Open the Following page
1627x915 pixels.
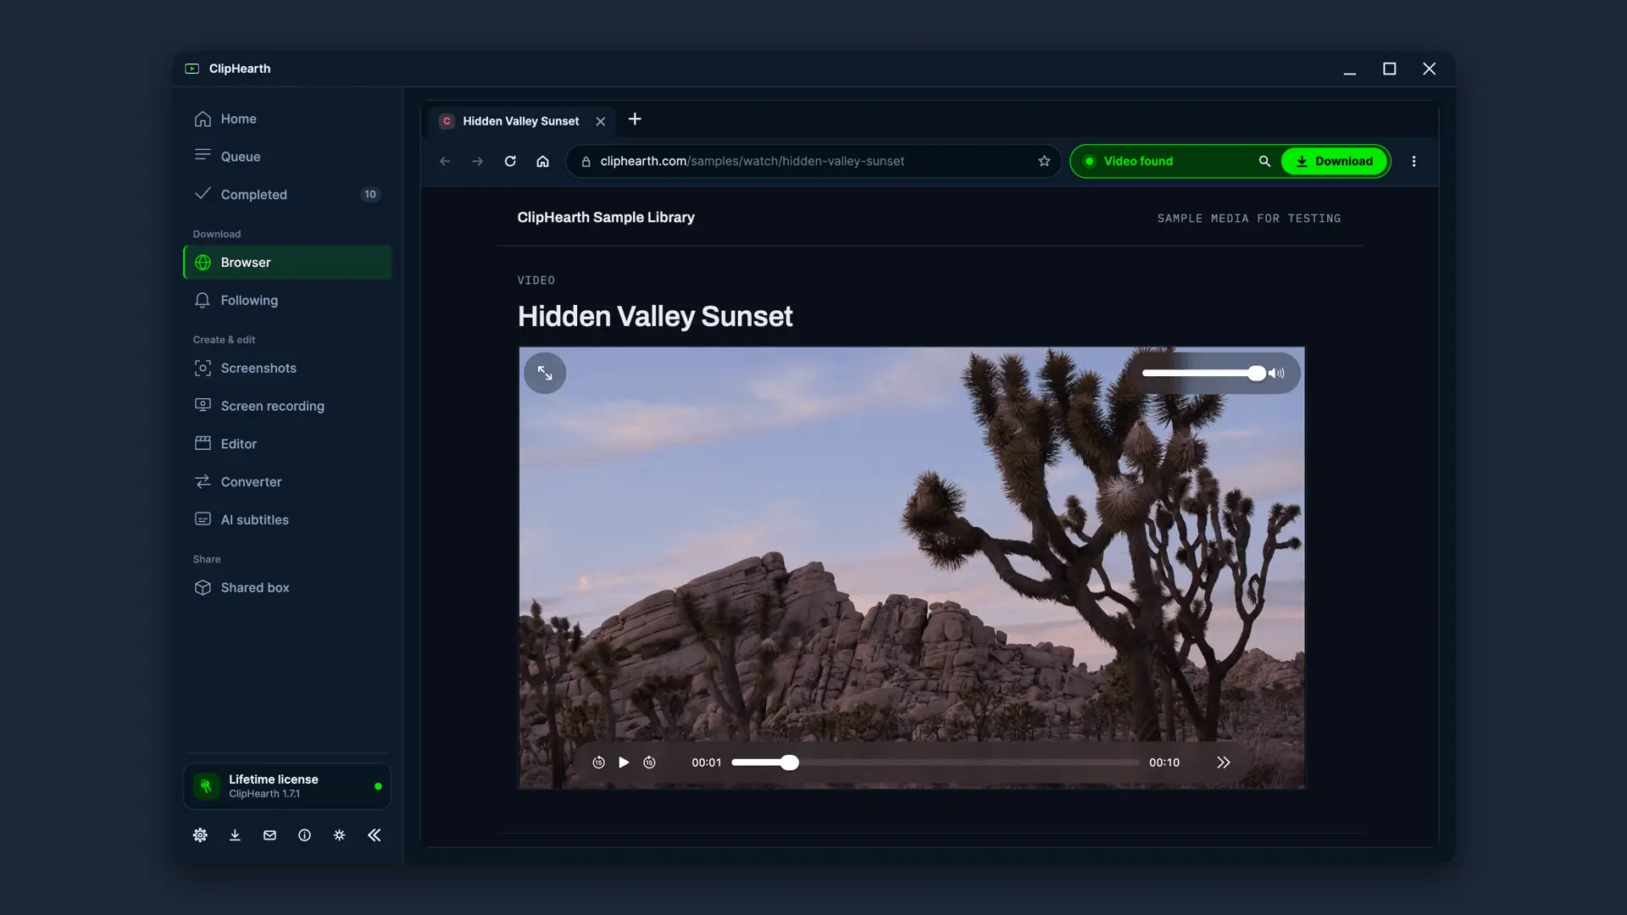[287, 301]
